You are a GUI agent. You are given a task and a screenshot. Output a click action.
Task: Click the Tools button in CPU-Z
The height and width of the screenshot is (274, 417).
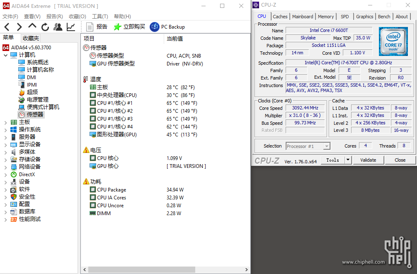pyautogui.click(x=332, y=160)
